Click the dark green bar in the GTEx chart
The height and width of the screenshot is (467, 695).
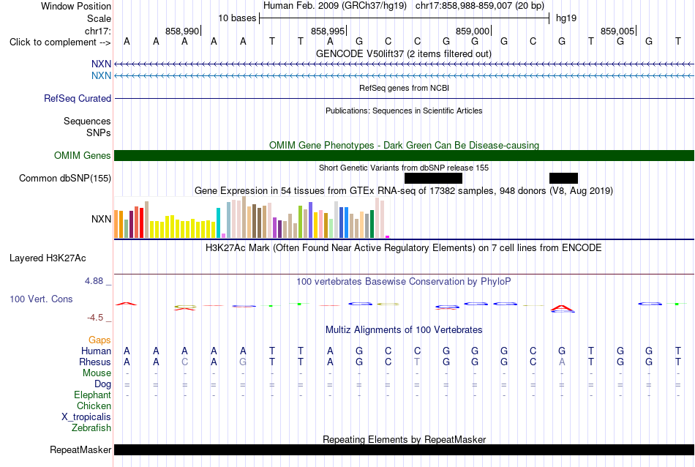372,224
